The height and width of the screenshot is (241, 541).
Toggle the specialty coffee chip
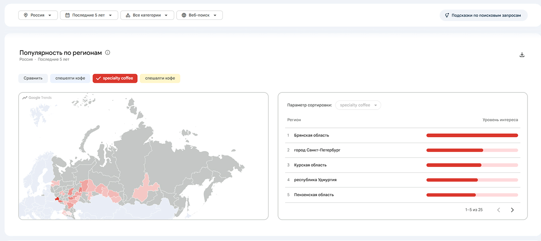click(115, 78)
